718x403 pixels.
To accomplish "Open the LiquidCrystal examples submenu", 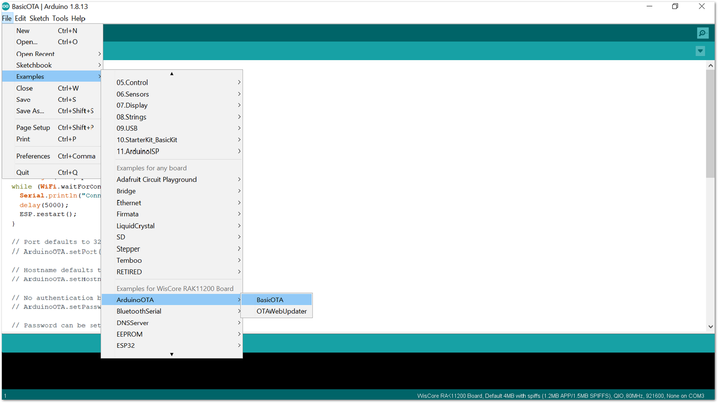I will (x=172, y=226).
